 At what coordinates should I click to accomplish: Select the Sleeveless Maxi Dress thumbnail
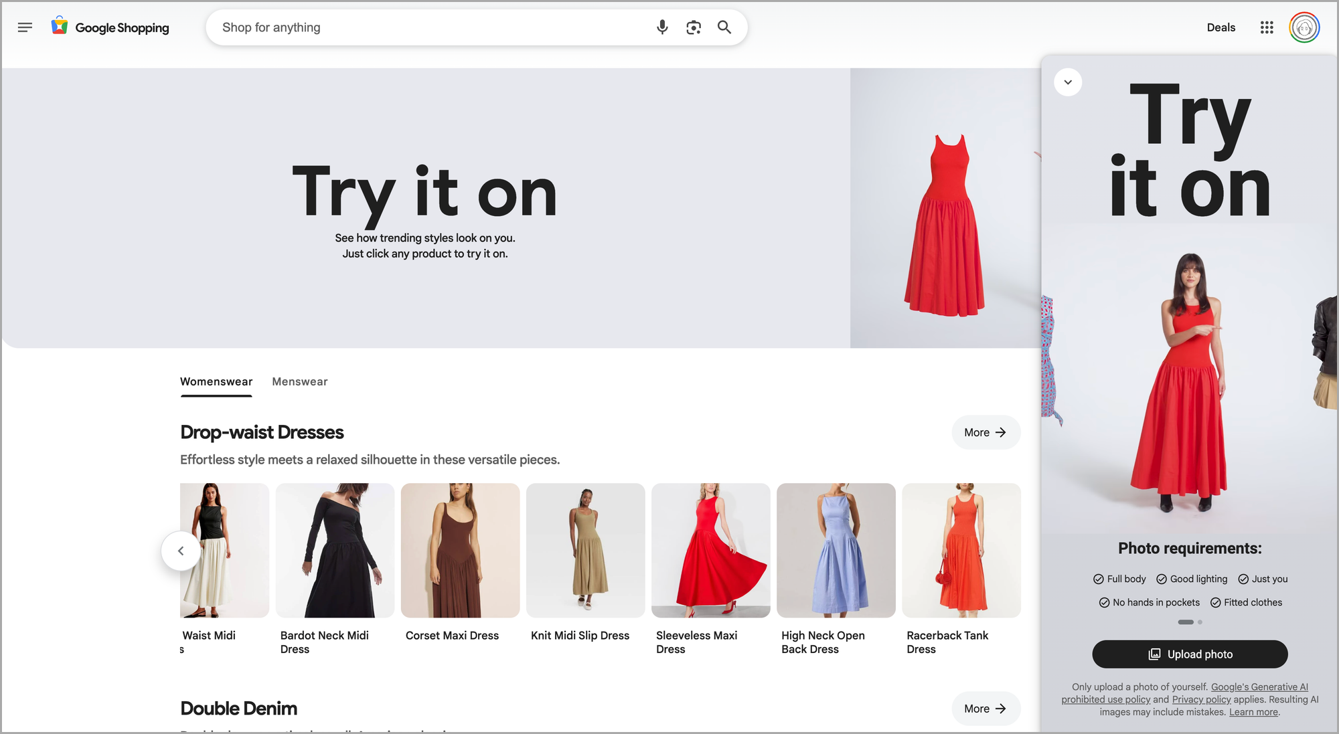[x=710, y=550]
